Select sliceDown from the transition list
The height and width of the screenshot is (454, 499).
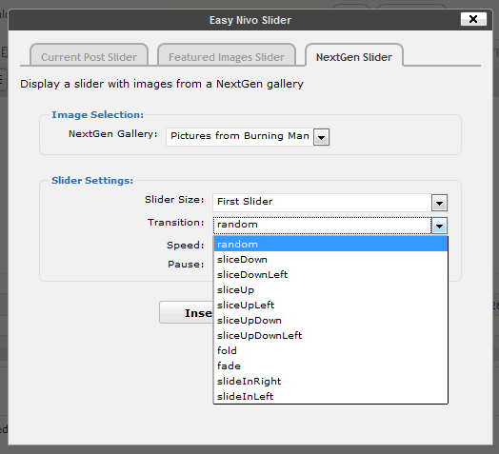[330, 259]
